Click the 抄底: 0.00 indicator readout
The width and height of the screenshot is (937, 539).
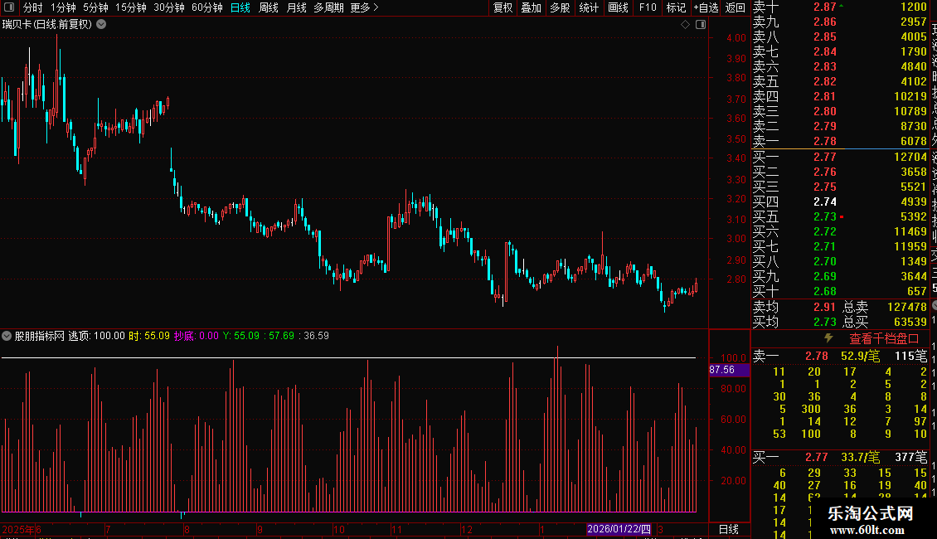pos(197,336)
